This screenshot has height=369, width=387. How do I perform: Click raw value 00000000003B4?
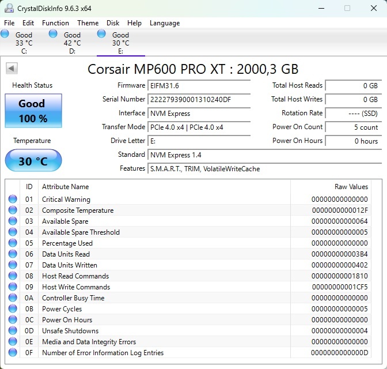click(x=340, y=254)
